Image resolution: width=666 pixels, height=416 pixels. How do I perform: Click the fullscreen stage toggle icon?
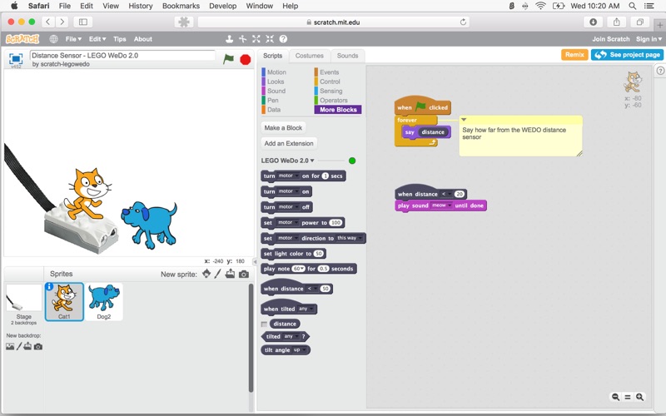16,58
